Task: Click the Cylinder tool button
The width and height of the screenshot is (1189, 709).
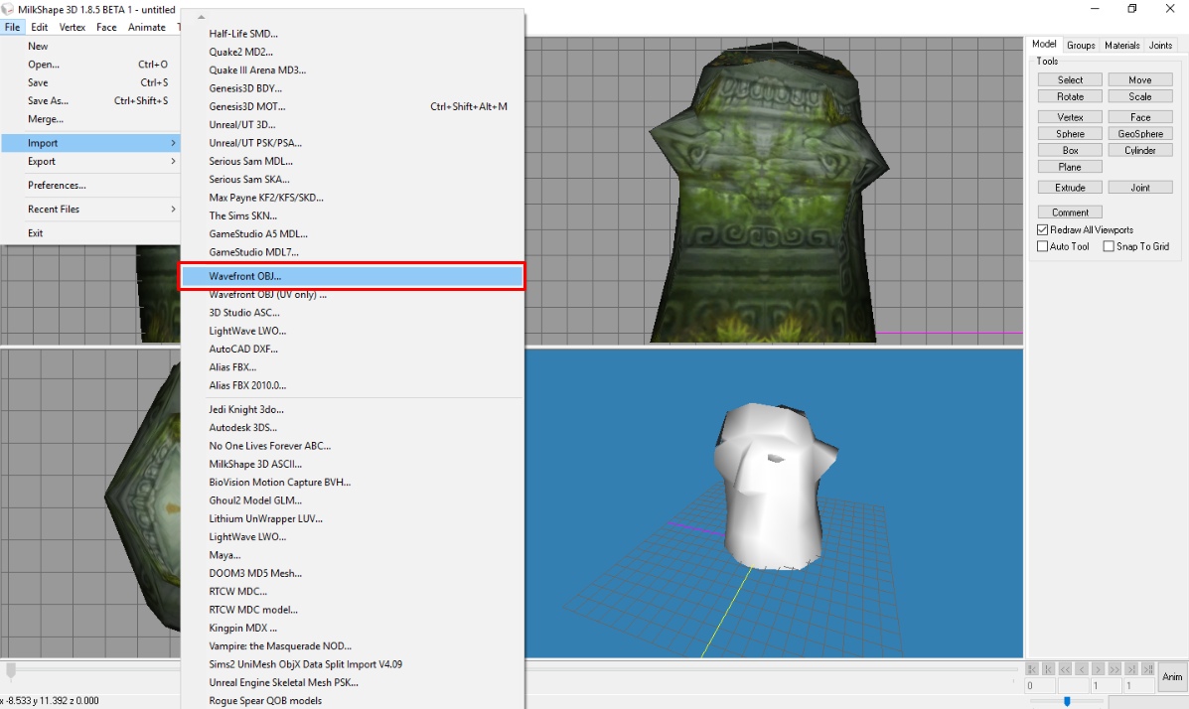Action: coord(1140,150)
